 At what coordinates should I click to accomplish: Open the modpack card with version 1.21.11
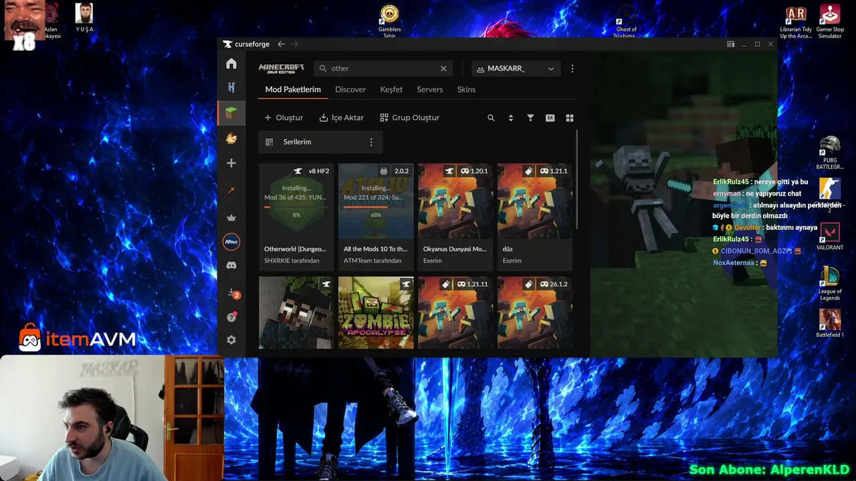point(455,313)
